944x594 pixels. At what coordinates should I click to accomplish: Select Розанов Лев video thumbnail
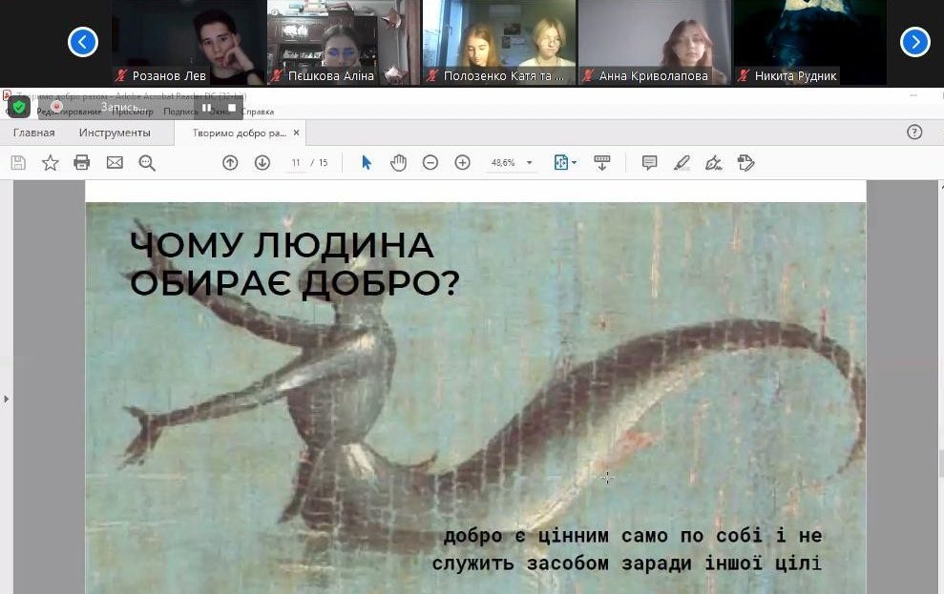pos(188,42)
